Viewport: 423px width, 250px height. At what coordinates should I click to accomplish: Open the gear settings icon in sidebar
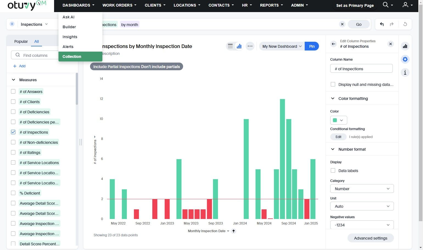tap(405, 59)
